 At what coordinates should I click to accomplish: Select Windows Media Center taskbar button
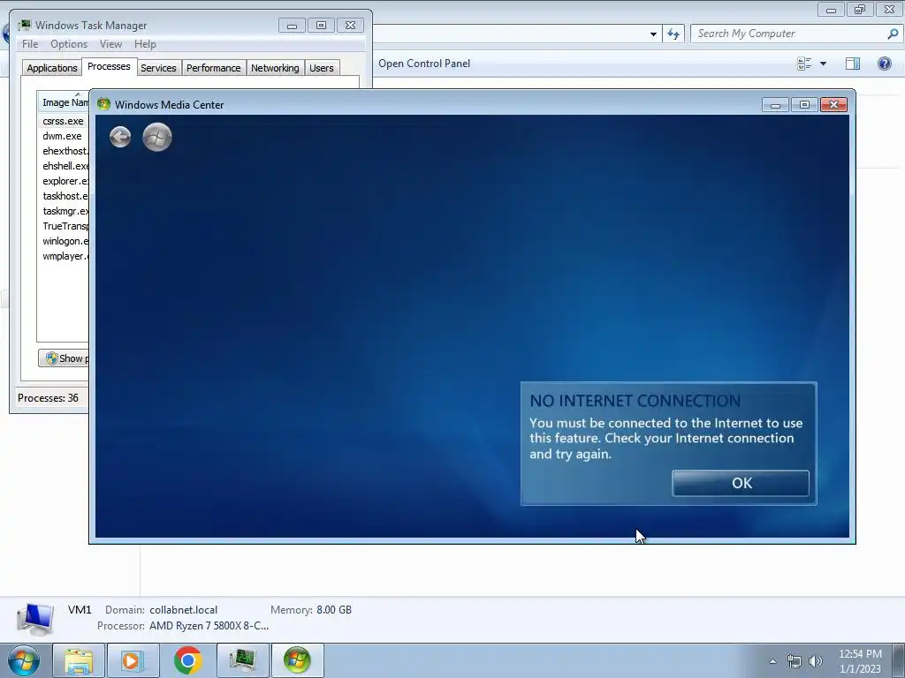coord(297,660)
